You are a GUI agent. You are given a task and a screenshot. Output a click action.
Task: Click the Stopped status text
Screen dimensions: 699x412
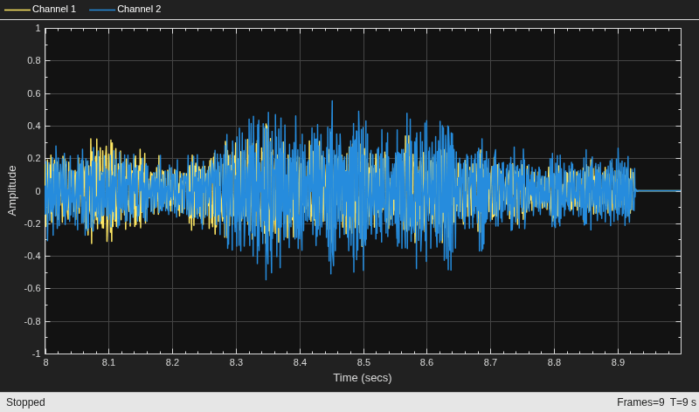25,402
